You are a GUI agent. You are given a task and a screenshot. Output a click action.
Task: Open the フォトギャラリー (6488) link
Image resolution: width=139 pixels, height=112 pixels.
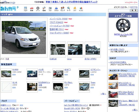point(59,33)
